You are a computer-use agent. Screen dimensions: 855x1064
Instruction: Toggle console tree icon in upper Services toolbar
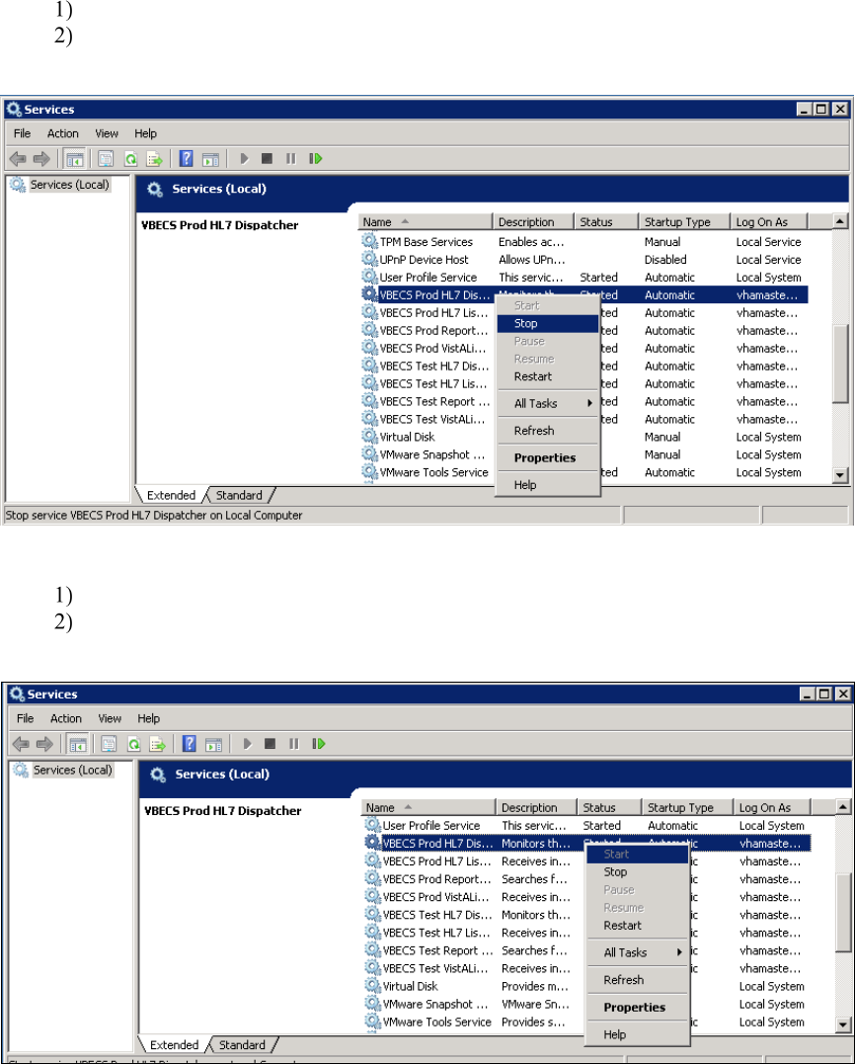click(75, 159)
